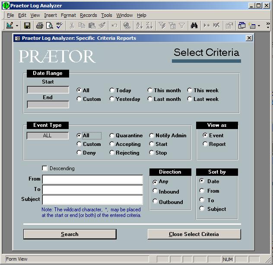Select Yesterday date range option
Image resolution: width=273 pixels, height=265 pixels.
pos(112,99)
